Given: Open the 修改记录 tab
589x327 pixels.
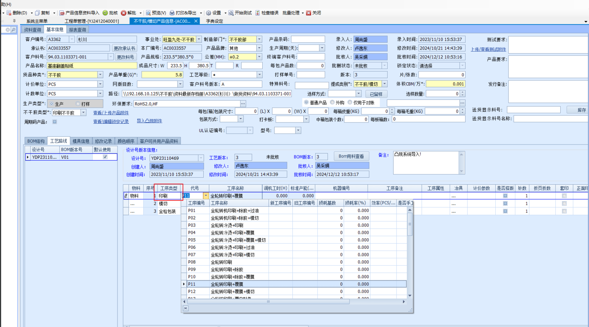Looking at the screenshot, I should 103,141.
